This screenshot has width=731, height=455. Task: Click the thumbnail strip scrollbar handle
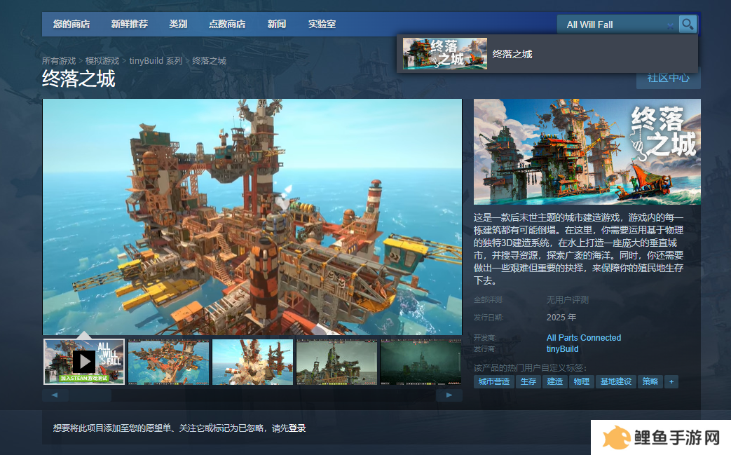tap(90, 395)
